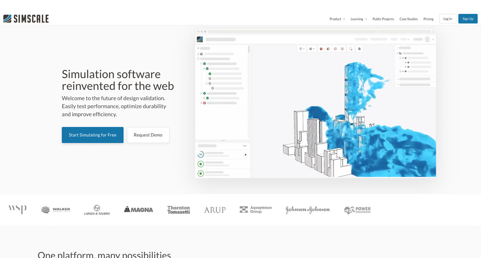
Task: Click the WSP company logo
Action: pos(17,209)
